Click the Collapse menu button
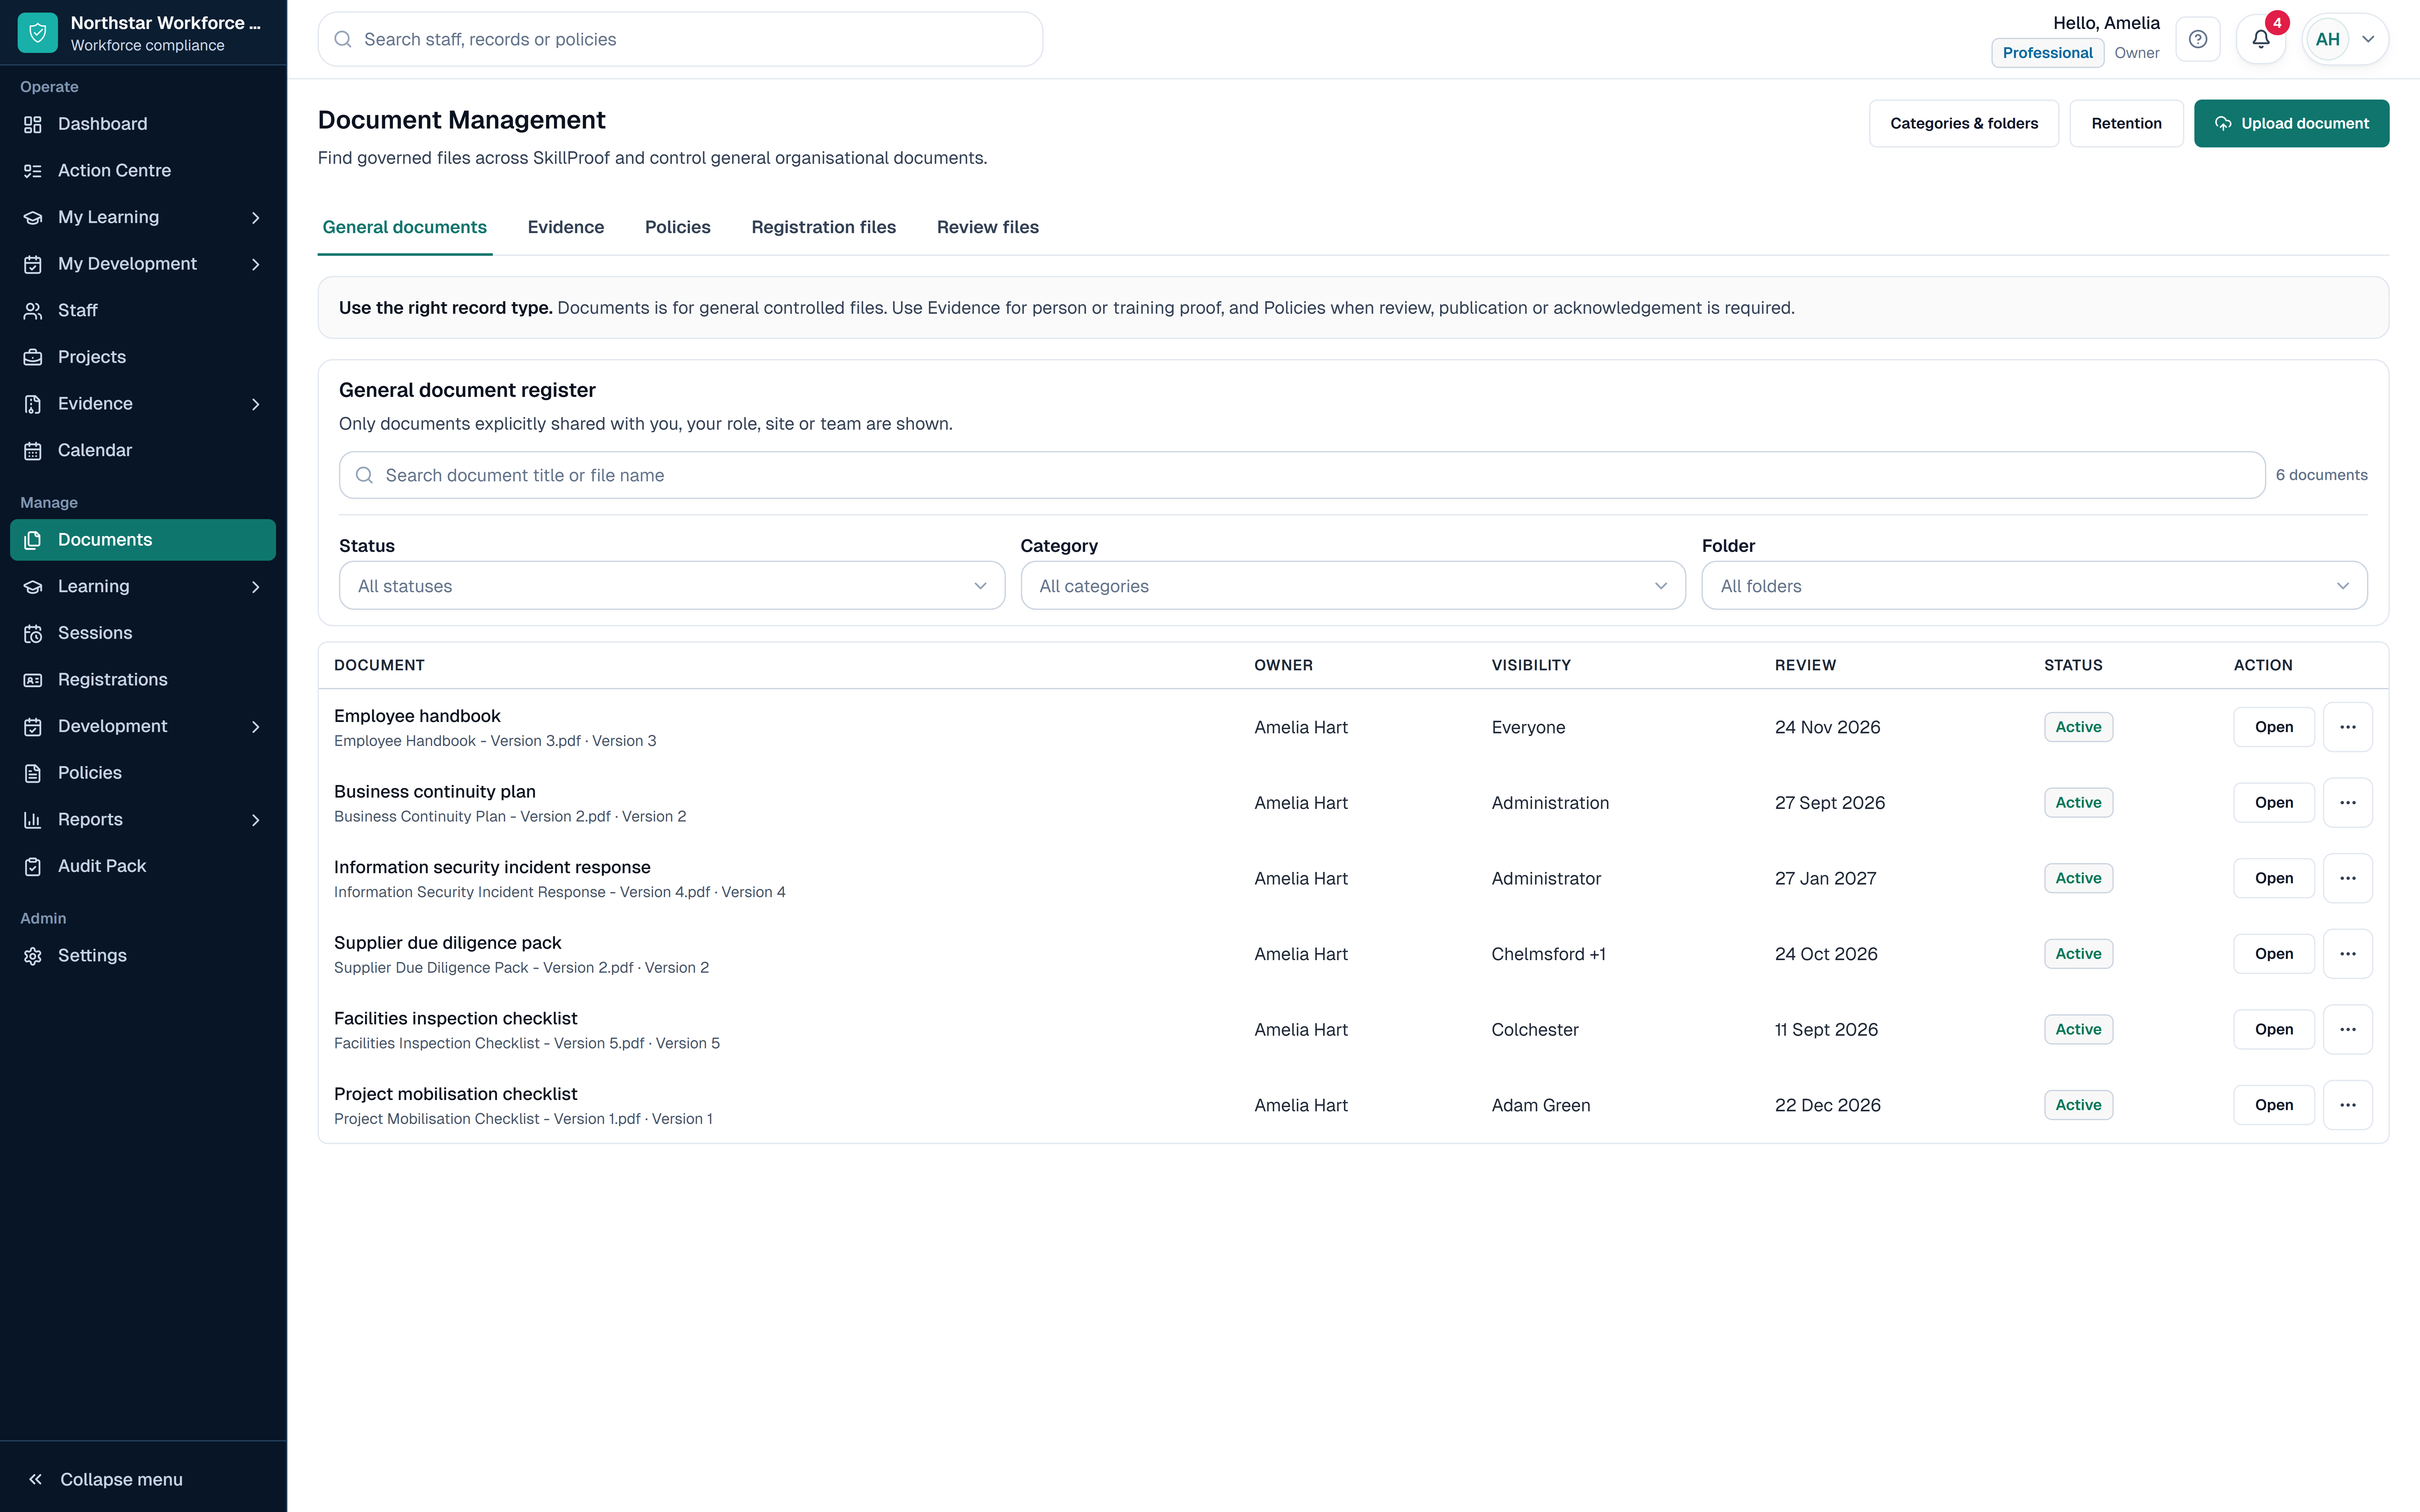This screenshot has height=1512, width=2420. pos(143,1479)
